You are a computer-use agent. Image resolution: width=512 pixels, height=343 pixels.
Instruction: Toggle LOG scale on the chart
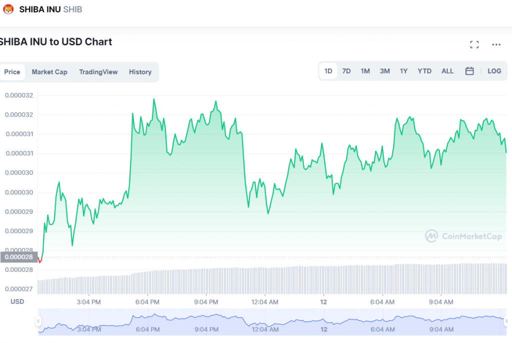[x=494, y=71]
